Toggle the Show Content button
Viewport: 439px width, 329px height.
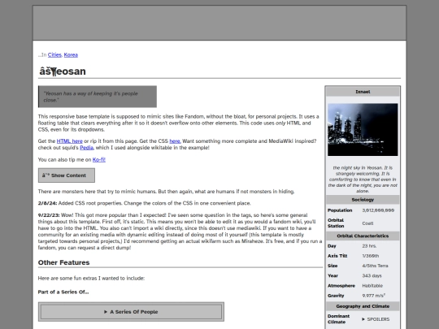coord(67,175)
